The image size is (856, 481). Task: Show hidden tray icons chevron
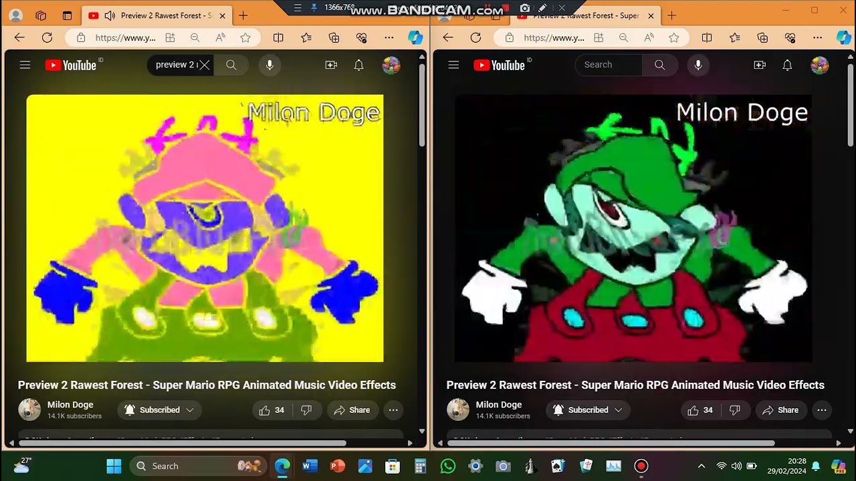(x=701, y=466)
